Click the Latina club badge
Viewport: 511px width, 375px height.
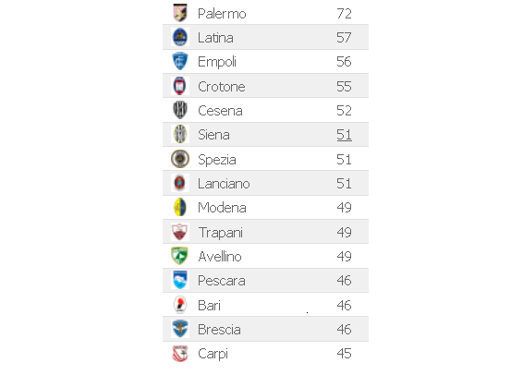coord(180,37)
